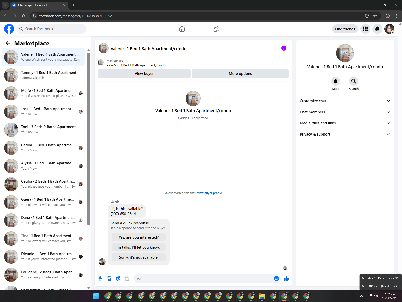Viewport: 402px width, 302px height.
Task: Open More options for the listing
Action: tap(240, 74)
